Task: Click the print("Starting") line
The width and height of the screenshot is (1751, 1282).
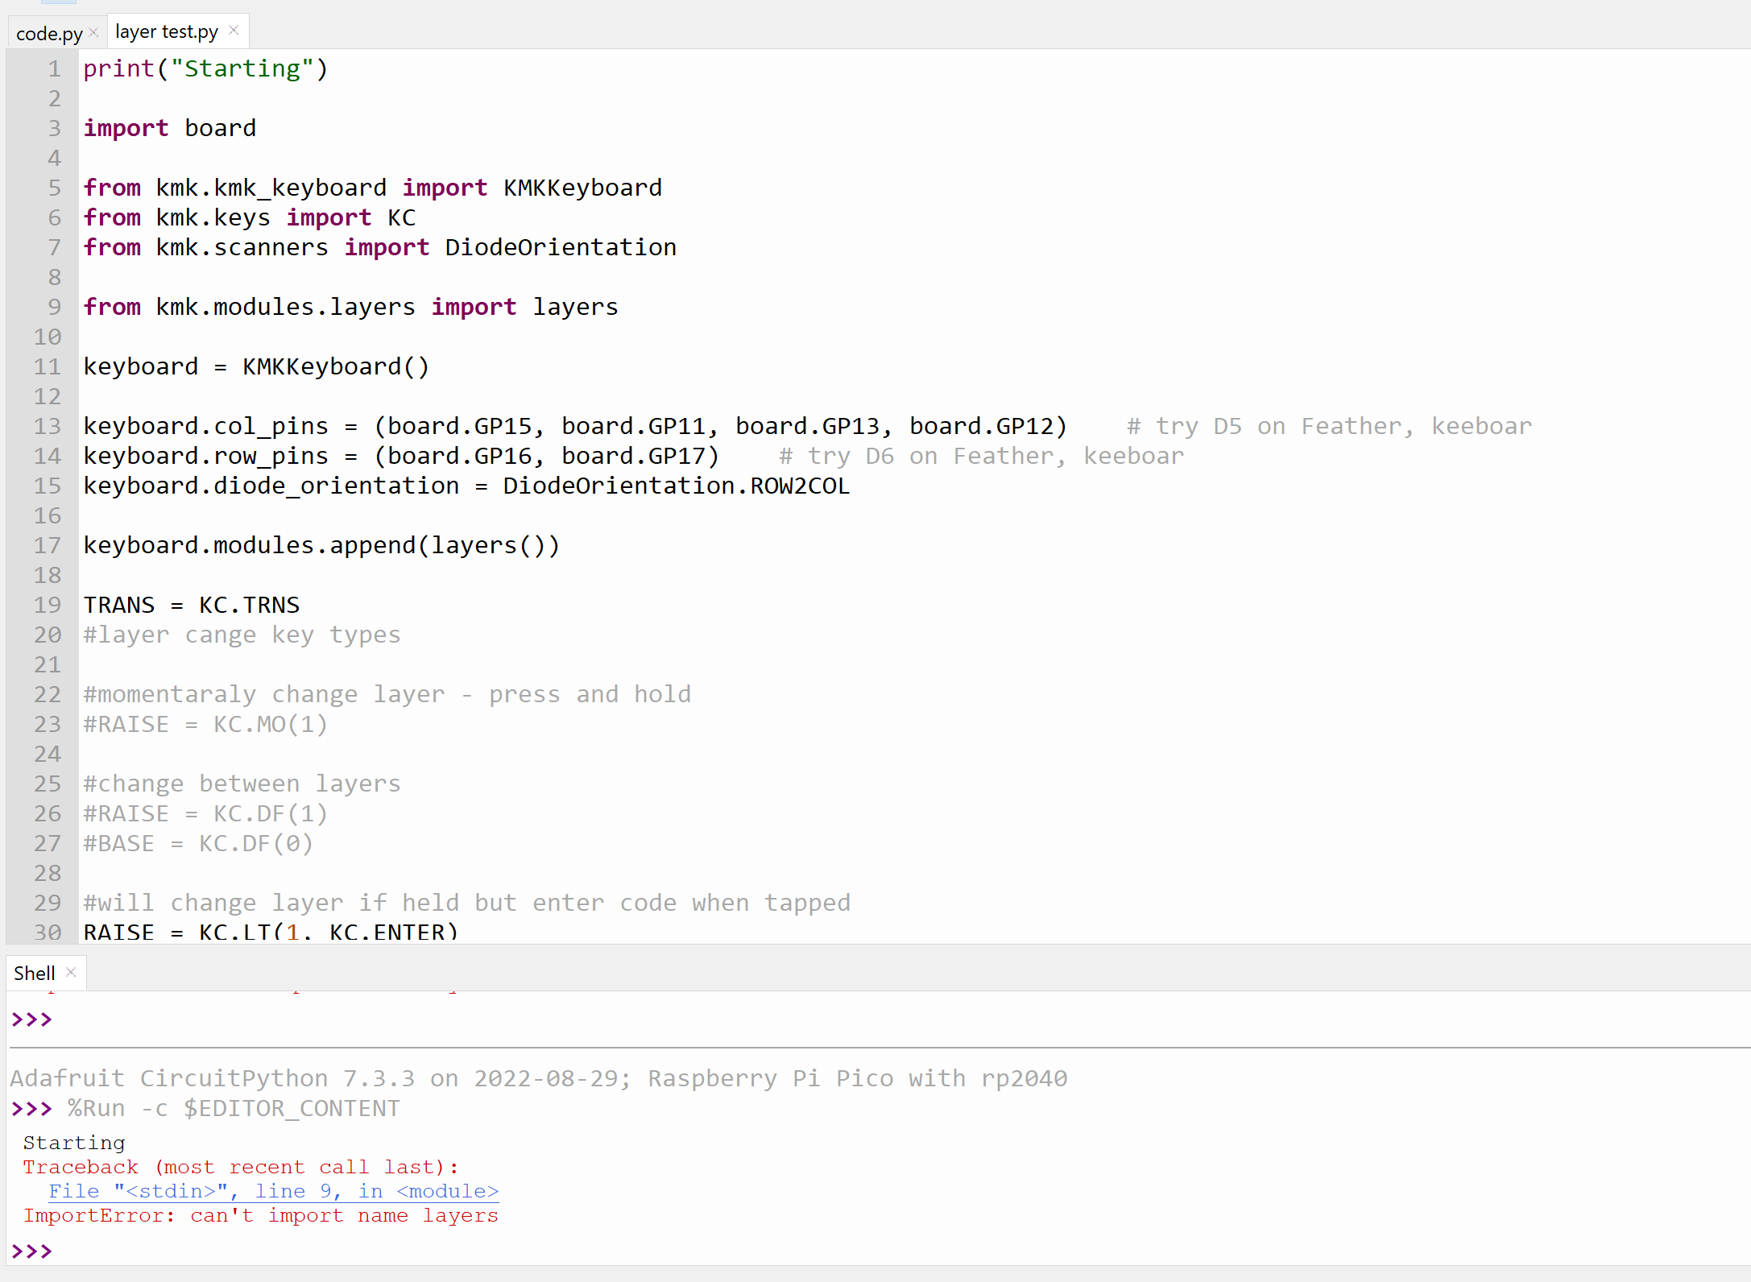Action: click(205, 68)
